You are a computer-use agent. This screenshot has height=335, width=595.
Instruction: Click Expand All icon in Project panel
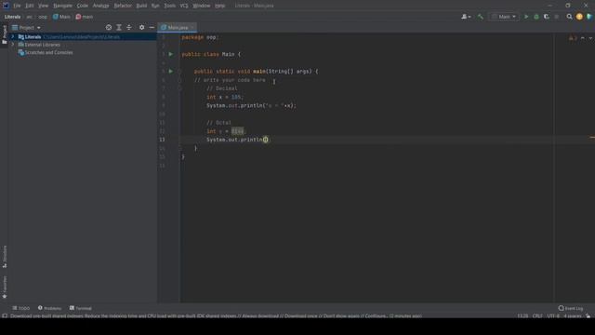(119, 27)
